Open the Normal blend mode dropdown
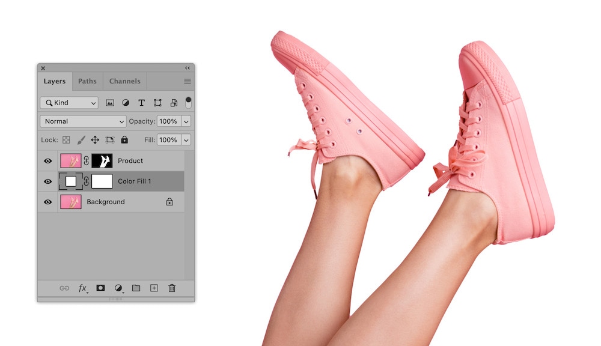This screenshot has width=601, height=346. pos(83,121)
